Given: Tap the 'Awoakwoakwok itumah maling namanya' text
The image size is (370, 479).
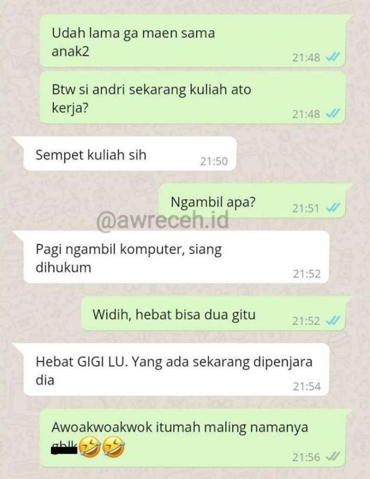Looking at the screenshot, I should tap(179, 427).
